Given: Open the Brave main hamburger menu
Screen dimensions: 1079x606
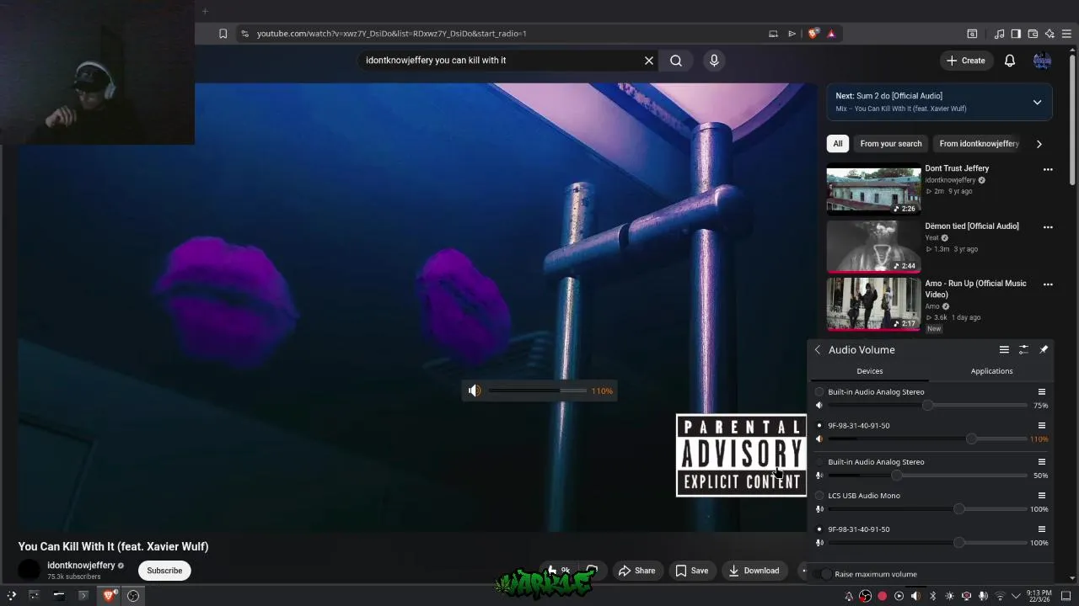Looking at the screenshot, I should (1066, 34).
